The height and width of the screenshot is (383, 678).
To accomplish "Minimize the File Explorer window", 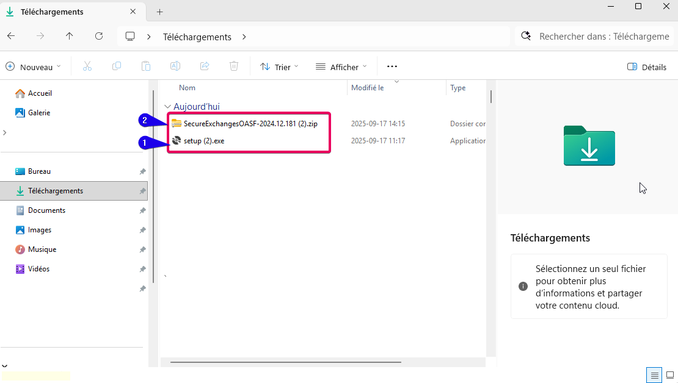I will coord(611,7).
